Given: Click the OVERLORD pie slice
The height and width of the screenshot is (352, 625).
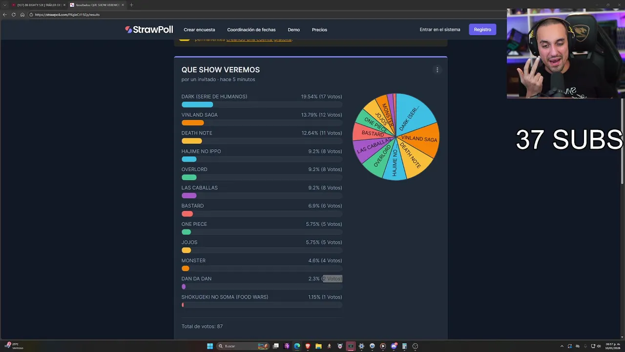Looking at the screenshot, I should [x=382, y=159].
